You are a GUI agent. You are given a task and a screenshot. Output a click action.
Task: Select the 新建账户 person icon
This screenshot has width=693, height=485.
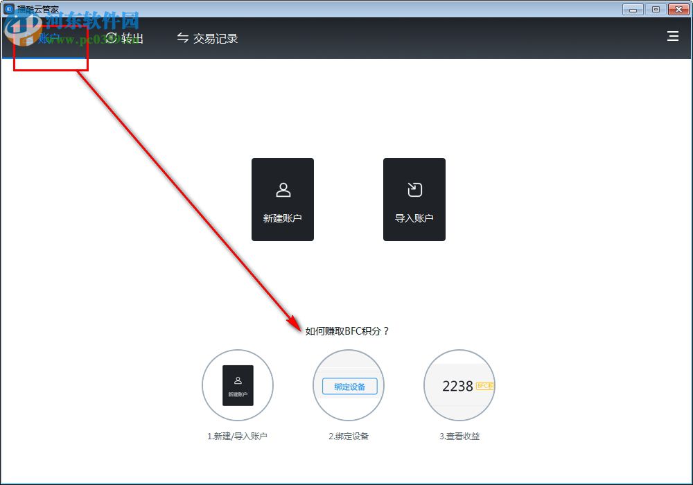pyautogui.click(x=283, y=189)
